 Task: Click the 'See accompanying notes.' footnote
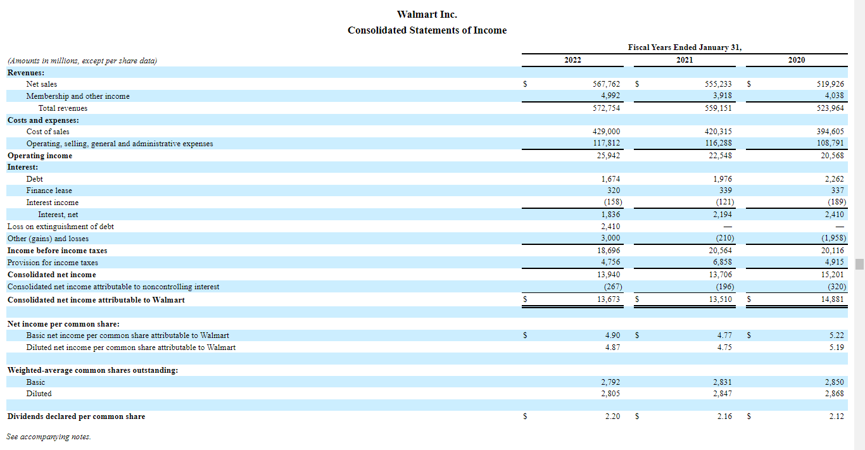(x=49, y=437)
